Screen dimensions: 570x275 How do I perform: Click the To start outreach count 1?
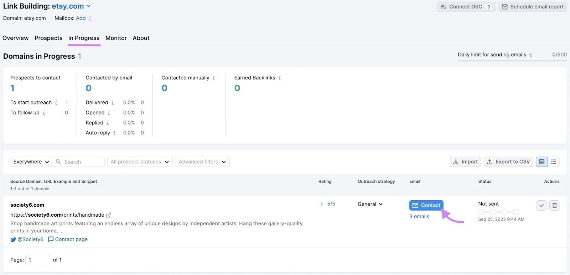(x=67, y=102)
